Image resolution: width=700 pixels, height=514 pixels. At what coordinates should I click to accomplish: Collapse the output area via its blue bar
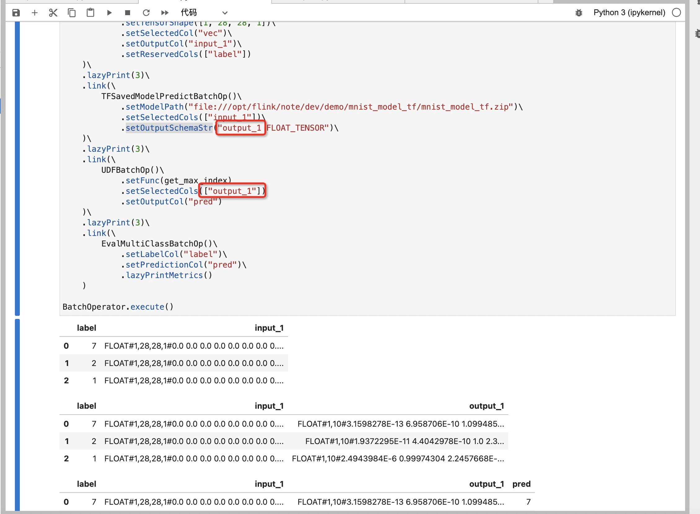17,414
